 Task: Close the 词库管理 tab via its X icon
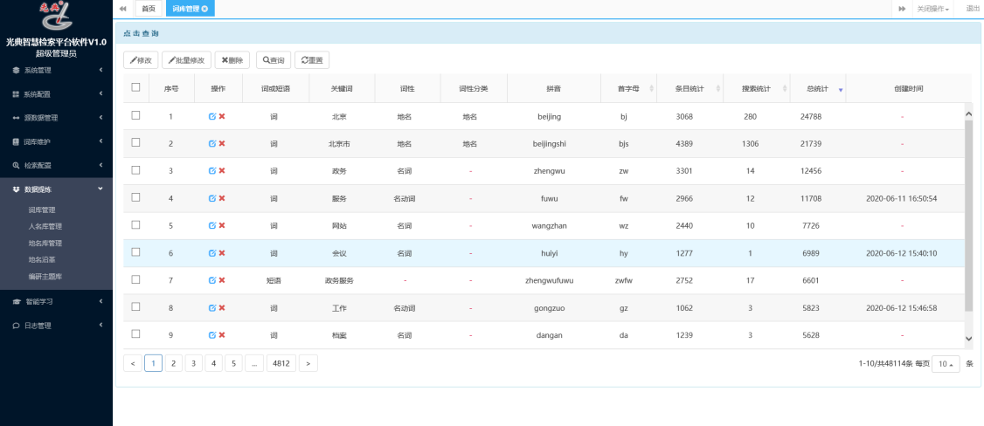click(204, 9)
